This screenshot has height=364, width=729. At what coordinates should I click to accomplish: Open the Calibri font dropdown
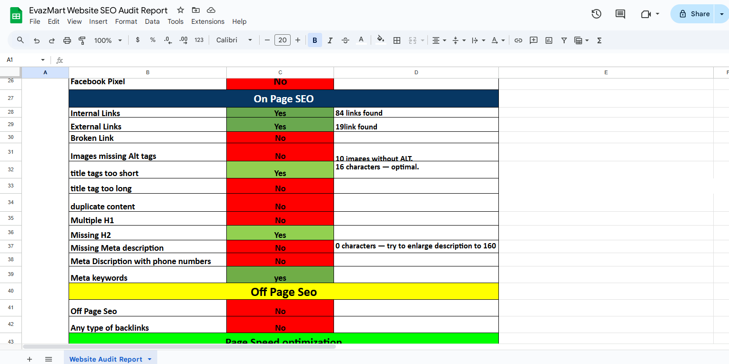pos(233,40)
